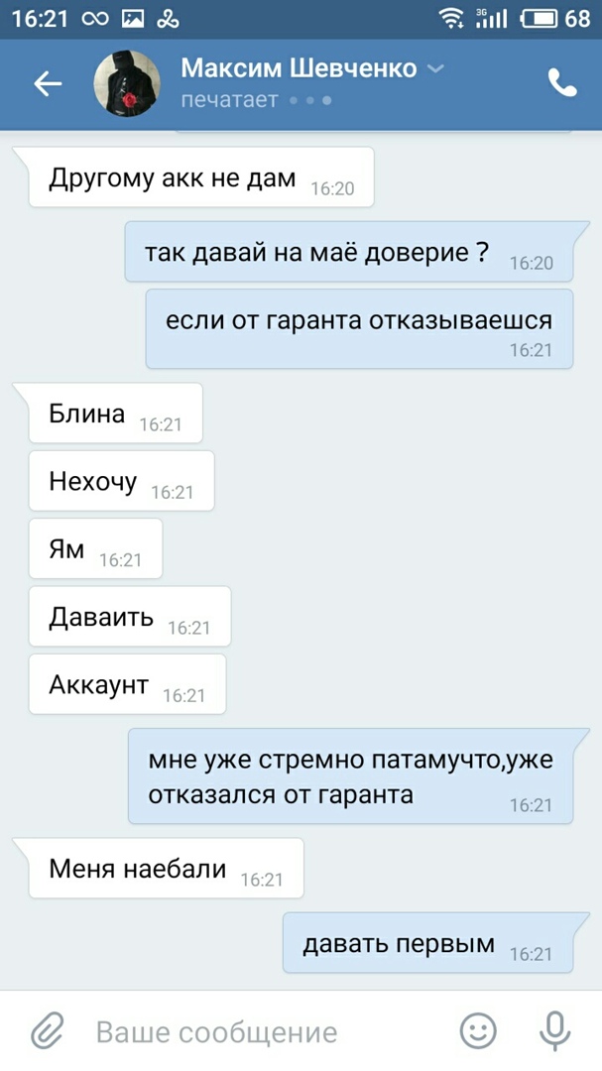The height and width of the screenshot is (1071, 602).
Task: Select the message 'мне уже стремно патамучто'
Action: tap(350, 776)
